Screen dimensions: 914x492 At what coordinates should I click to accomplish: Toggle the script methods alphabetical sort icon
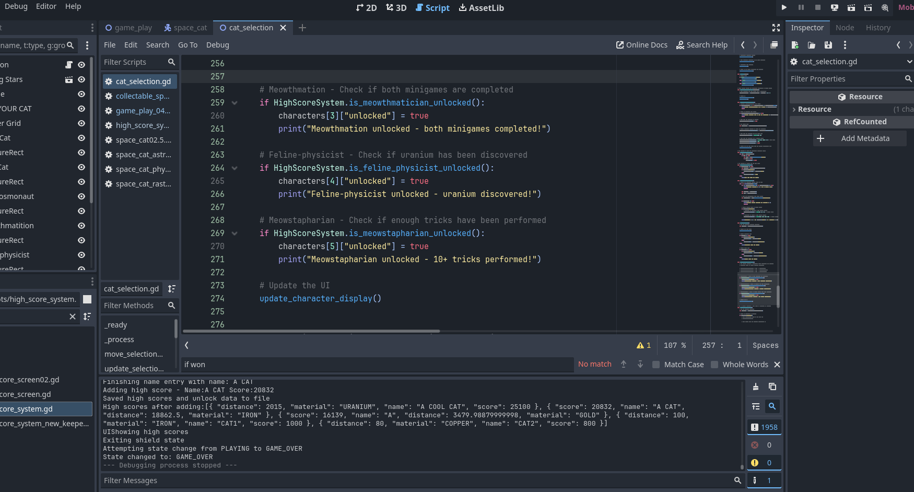171,289
